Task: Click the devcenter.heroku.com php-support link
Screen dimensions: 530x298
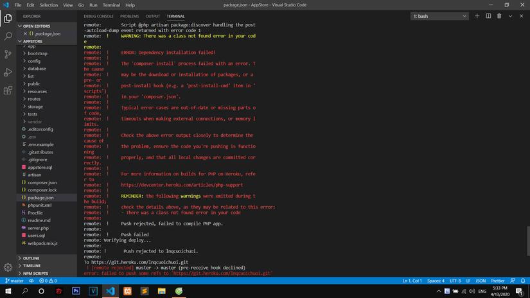Action: tap(182, 185)
